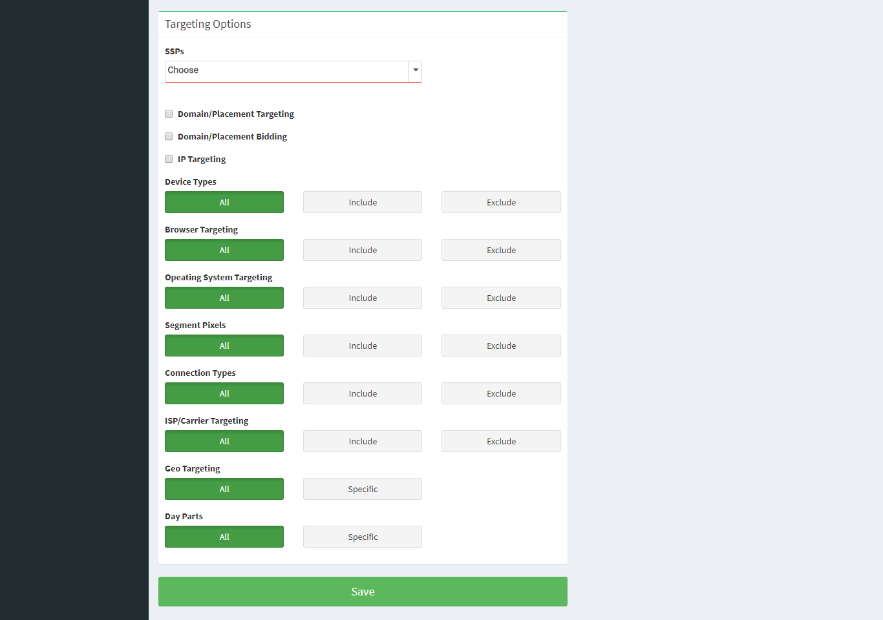Set Opeating System Targeting to Include
Image resolution: width=883 pixels, height=620 pixels.
363,298
